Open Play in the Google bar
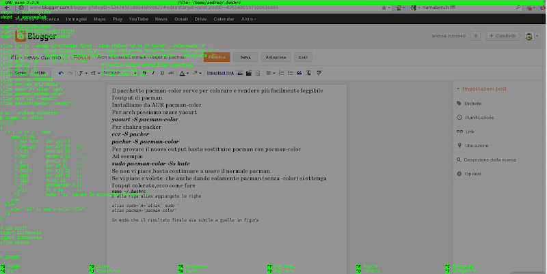The height and width of the screenshot is (274, 547). [117, 19]
